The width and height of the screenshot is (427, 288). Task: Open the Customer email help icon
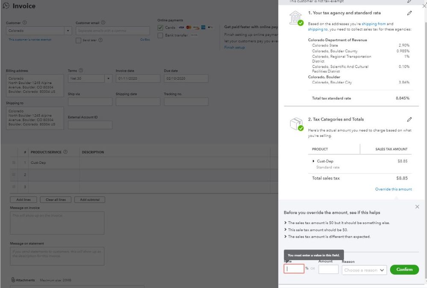pos(103,23)
